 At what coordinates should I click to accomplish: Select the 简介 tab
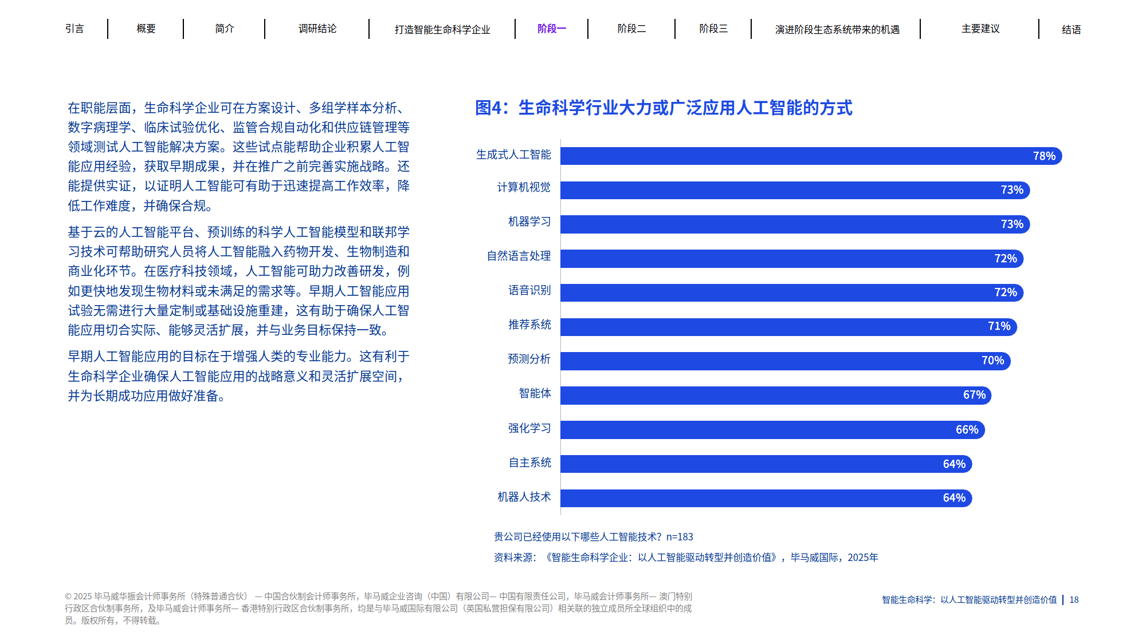point(222,29)
